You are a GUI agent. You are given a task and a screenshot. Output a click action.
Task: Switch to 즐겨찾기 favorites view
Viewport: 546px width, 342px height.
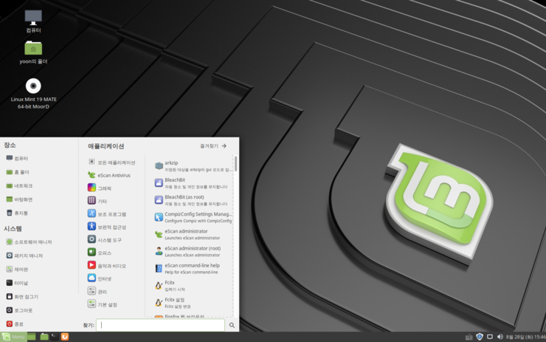pos(213,146)
